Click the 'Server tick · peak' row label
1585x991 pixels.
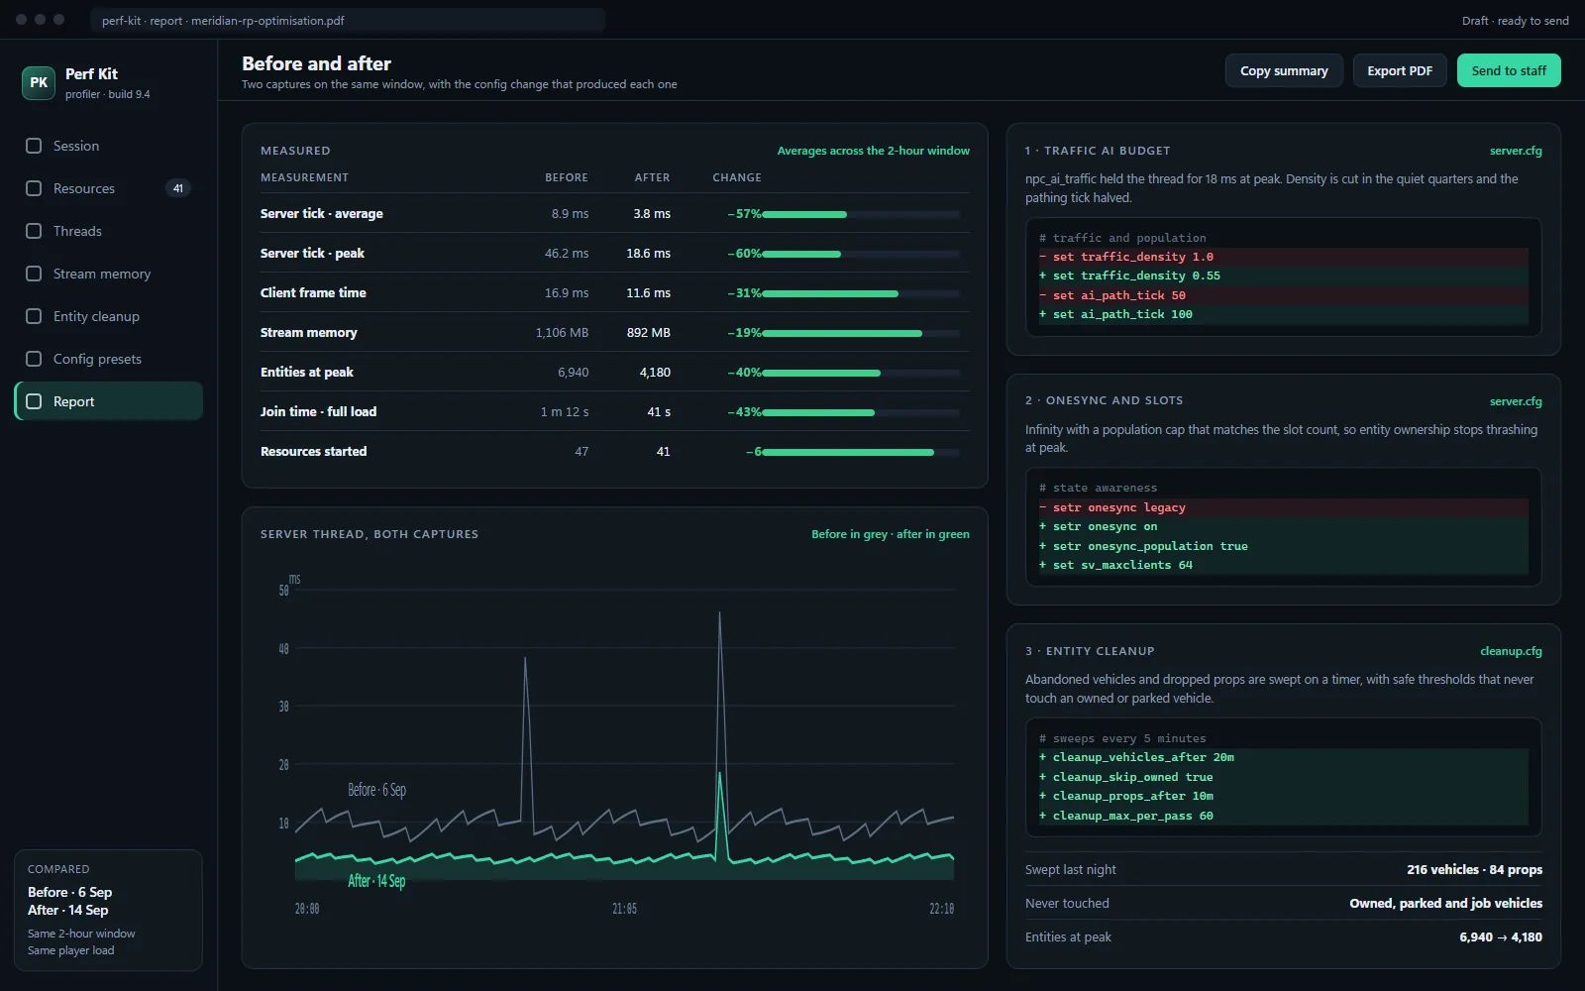312,253
